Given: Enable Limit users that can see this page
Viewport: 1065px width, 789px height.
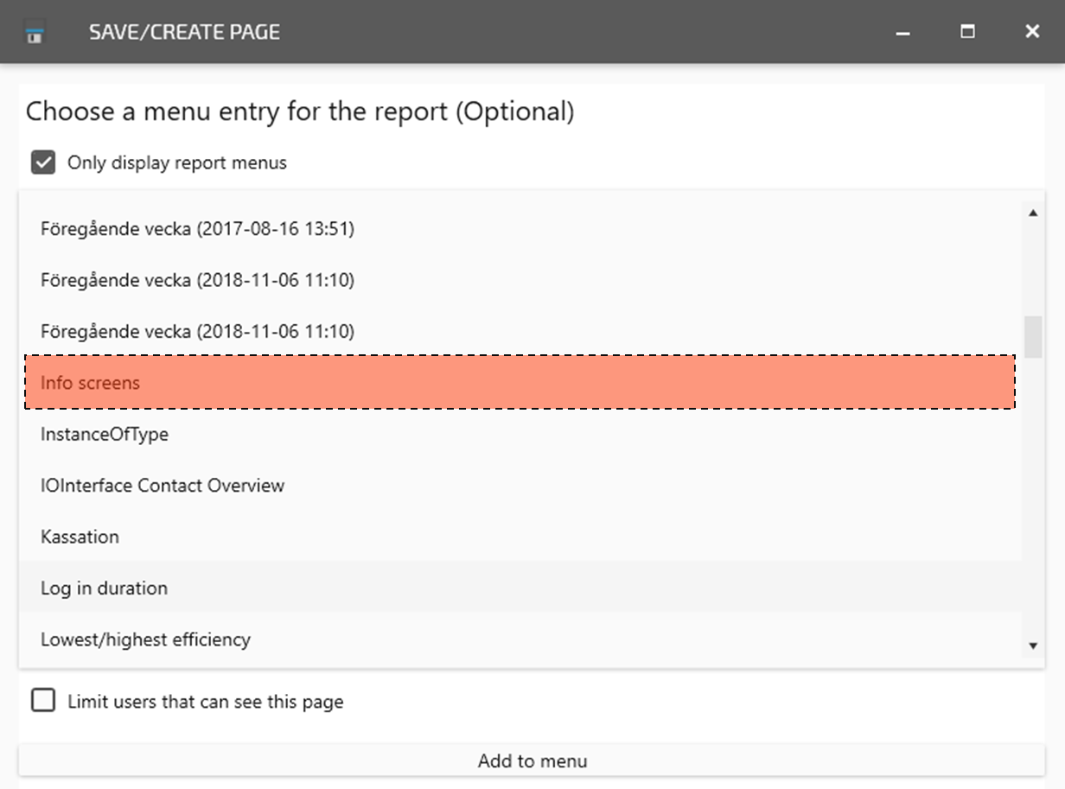Looking at the screenshot, I should pyautogui.click(x=43, y=701).
